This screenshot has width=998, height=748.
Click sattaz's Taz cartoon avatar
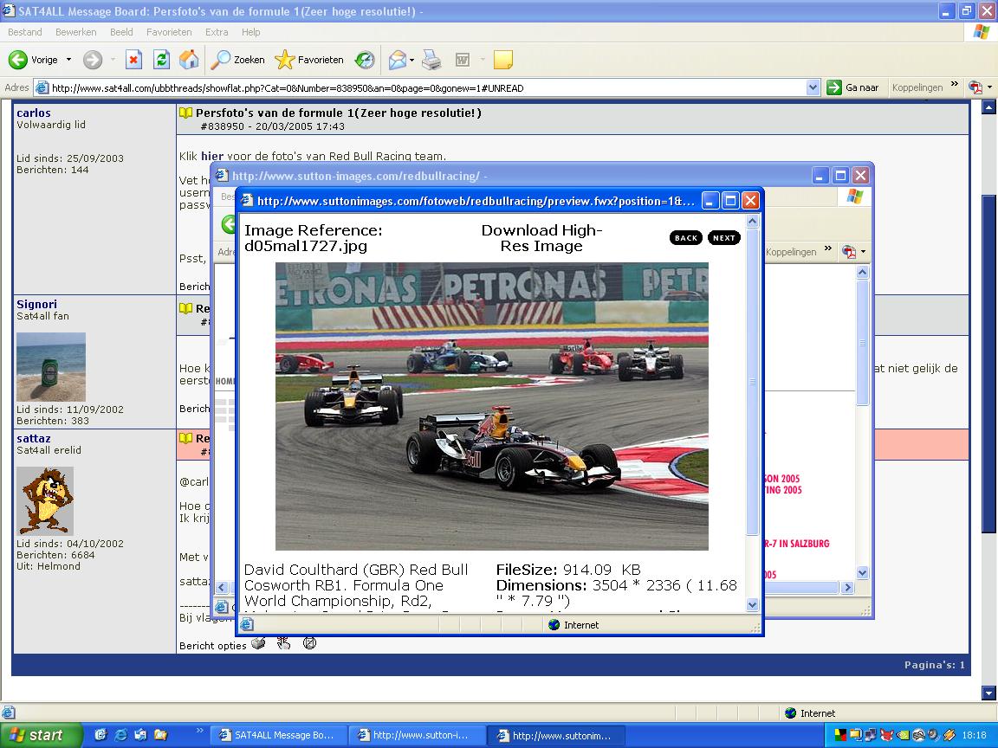click(x=44, y=500)
